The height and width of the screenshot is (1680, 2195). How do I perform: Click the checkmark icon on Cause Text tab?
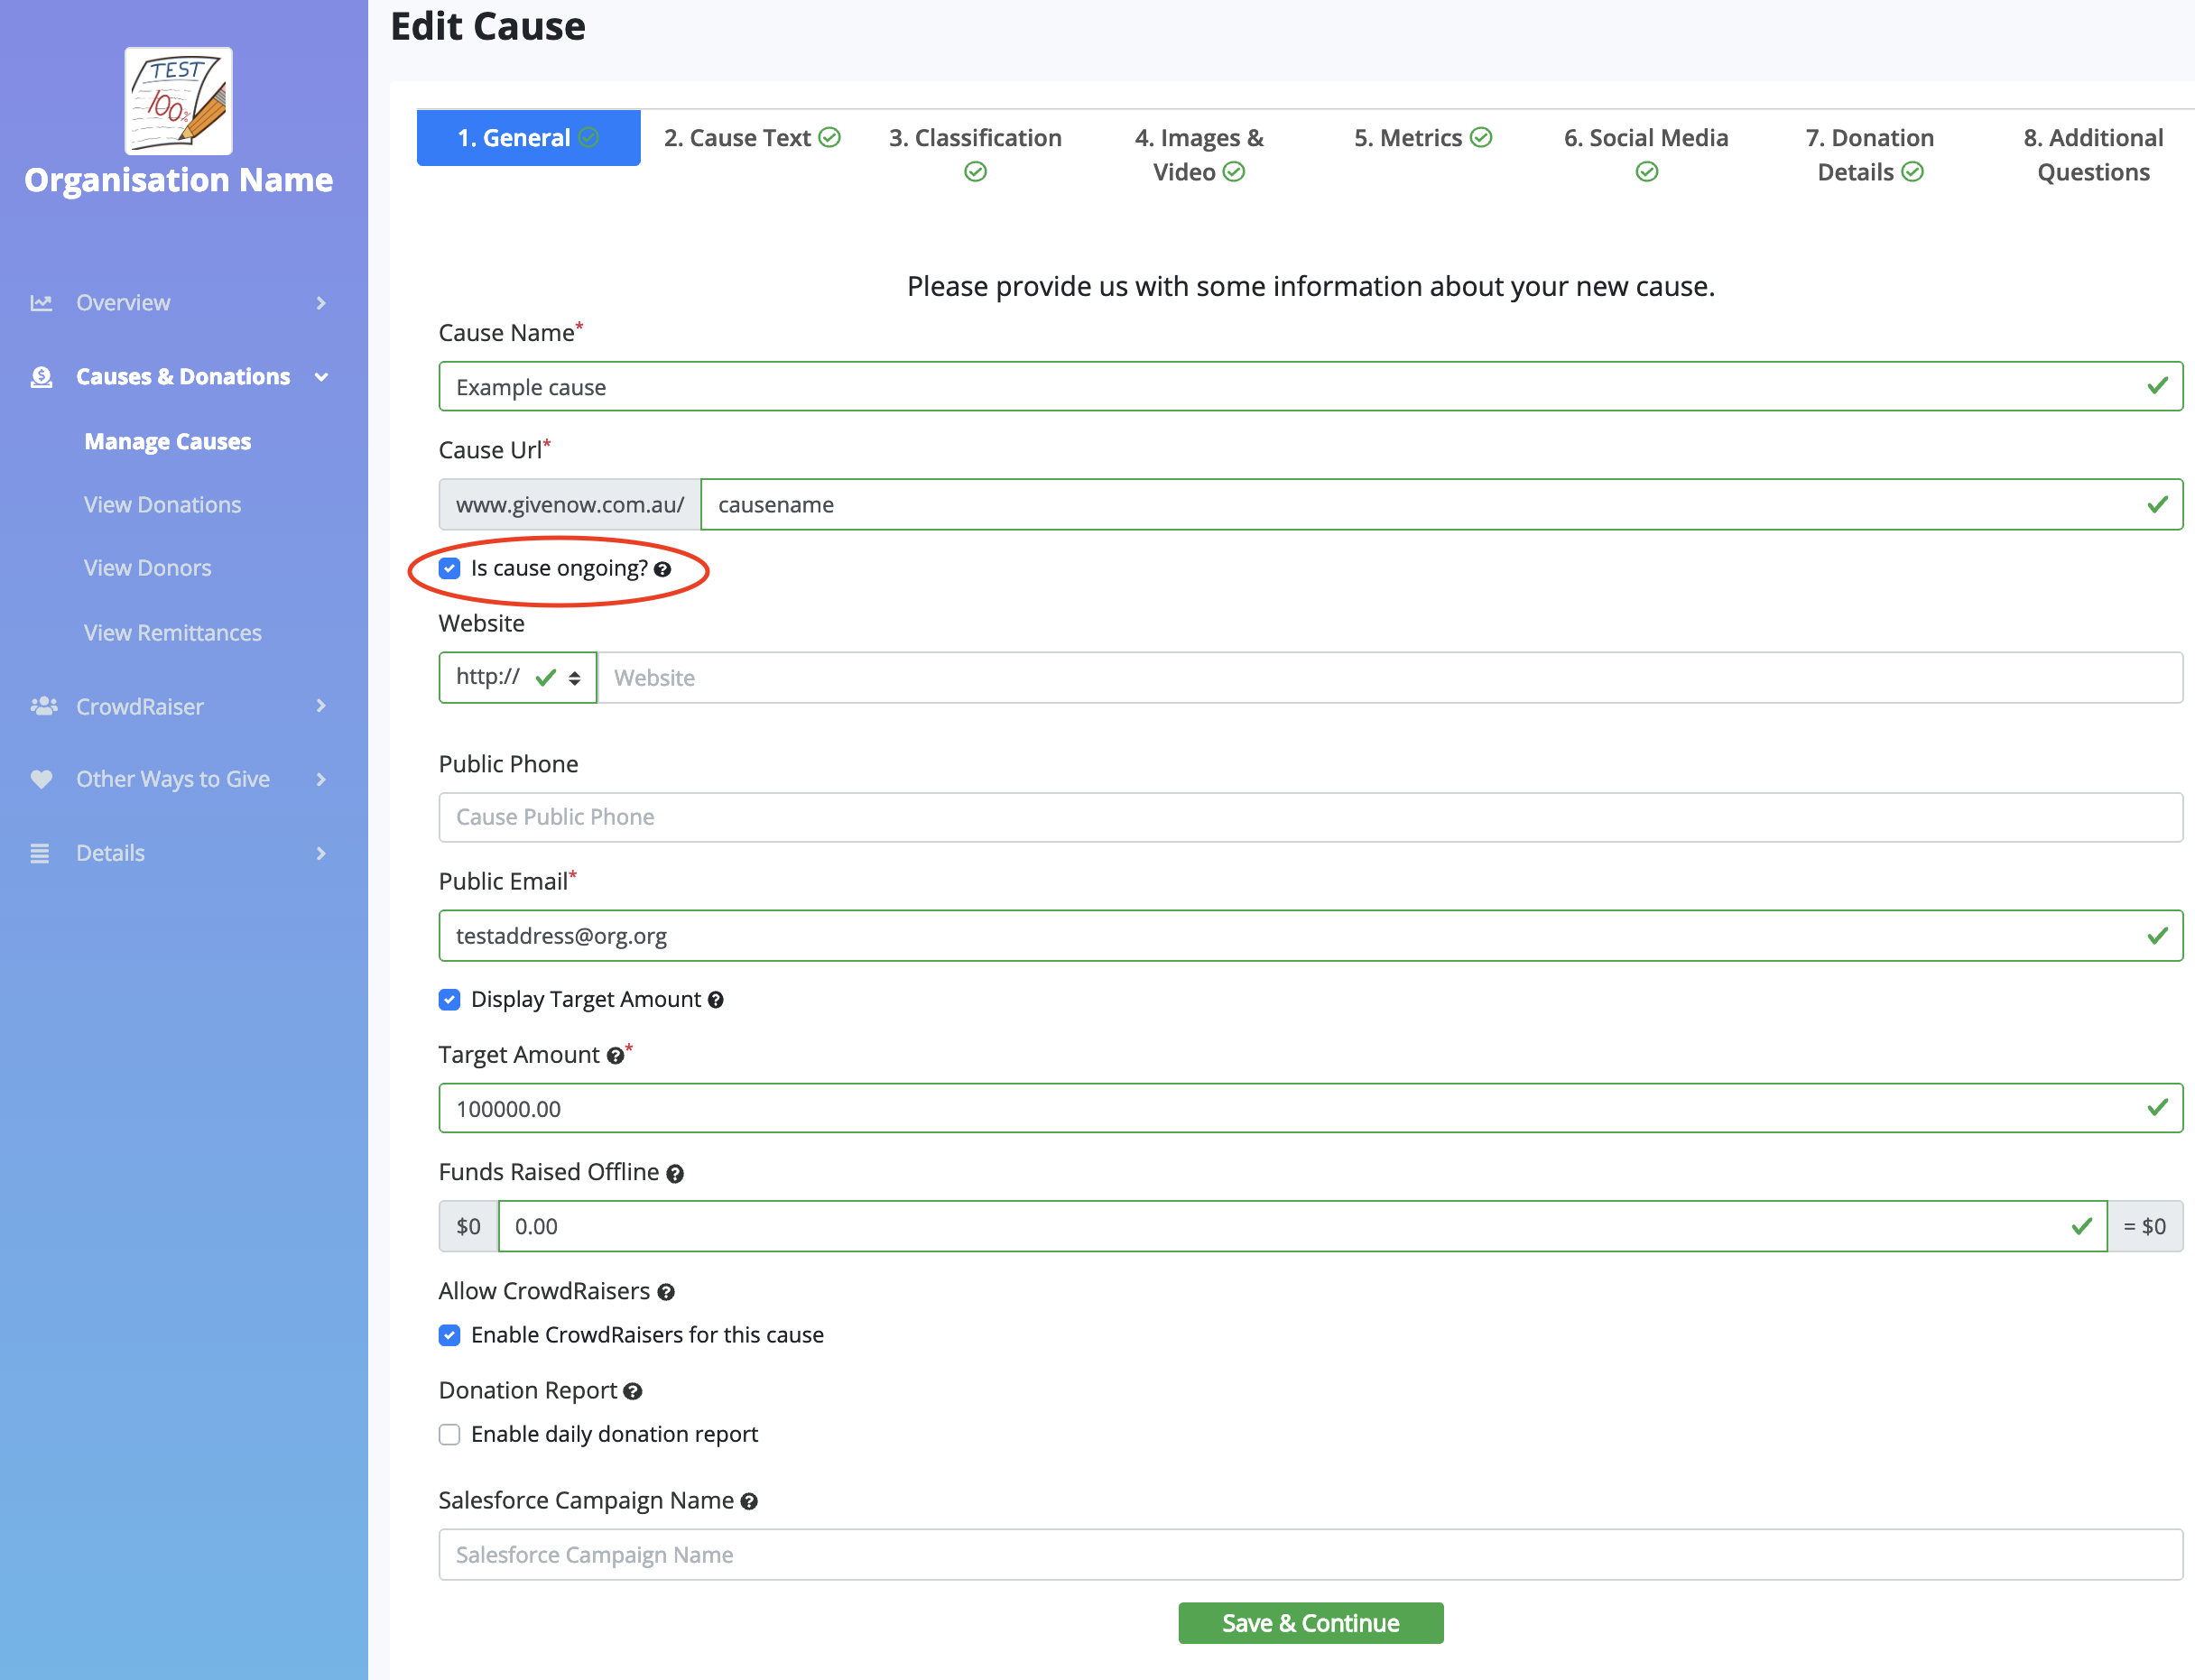(829, 137)
